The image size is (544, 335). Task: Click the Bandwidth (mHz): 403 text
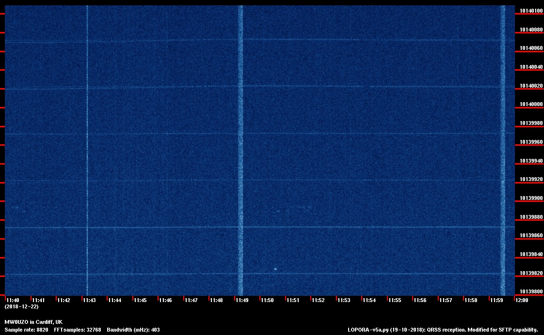point(133,330)
